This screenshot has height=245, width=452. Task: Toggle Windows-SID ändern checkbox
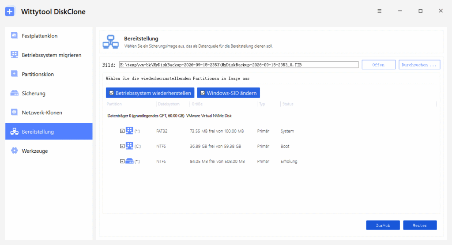click(x=203, y=93)
